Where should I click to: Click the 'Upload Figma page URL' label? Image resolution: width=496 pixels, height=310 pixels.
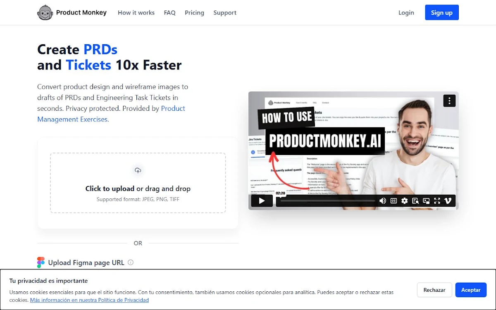tap(86, 262)
